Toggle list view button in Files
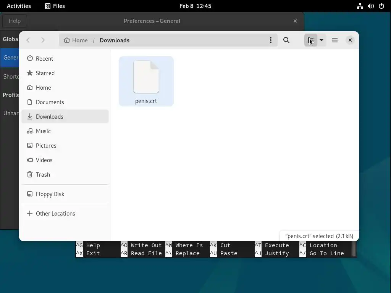 [x=311, y=40]
